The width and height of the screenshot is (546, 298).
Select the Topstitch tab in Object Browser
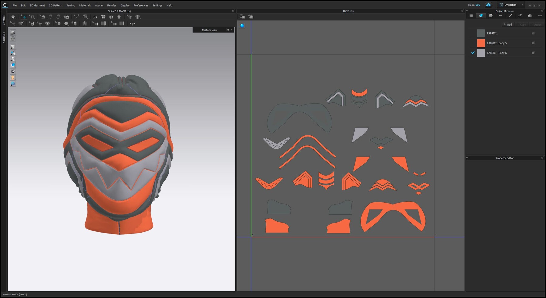pos(510,15)
